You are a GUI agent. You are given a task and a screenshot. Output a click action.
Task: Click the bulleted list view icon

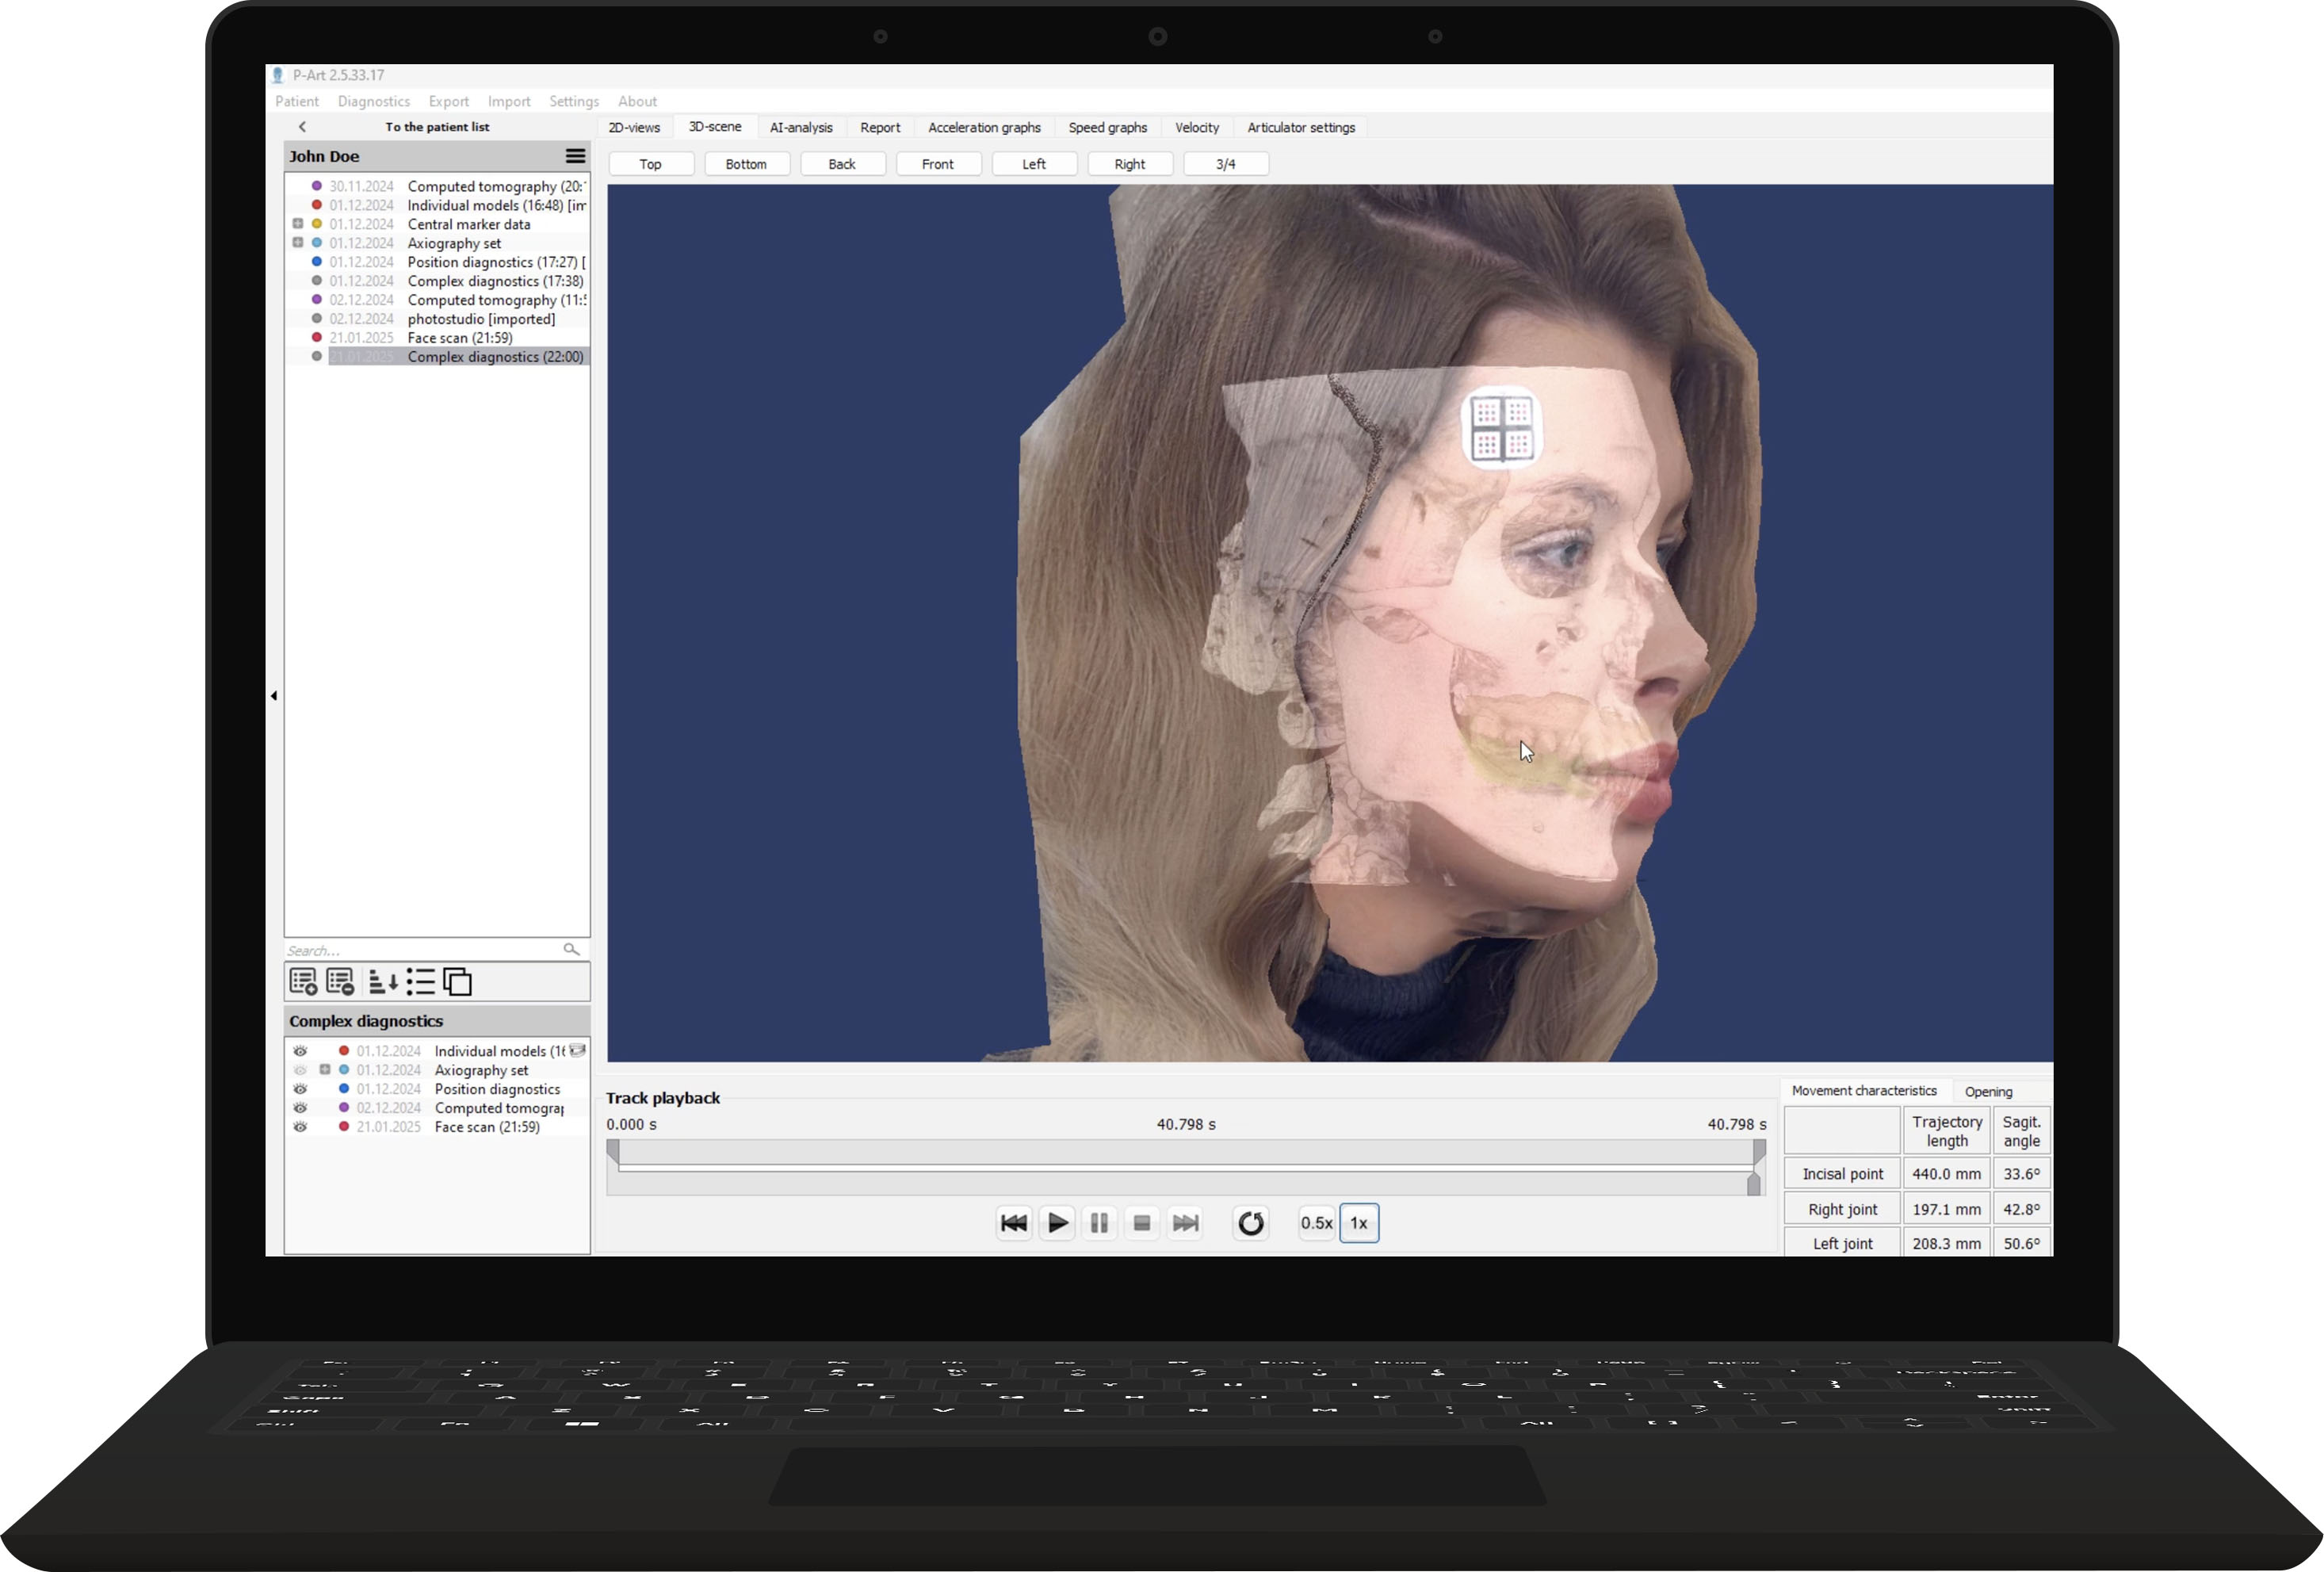420,981
